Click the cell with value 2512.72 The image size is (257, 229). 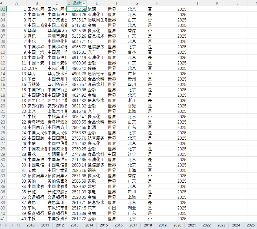(77, 219)
